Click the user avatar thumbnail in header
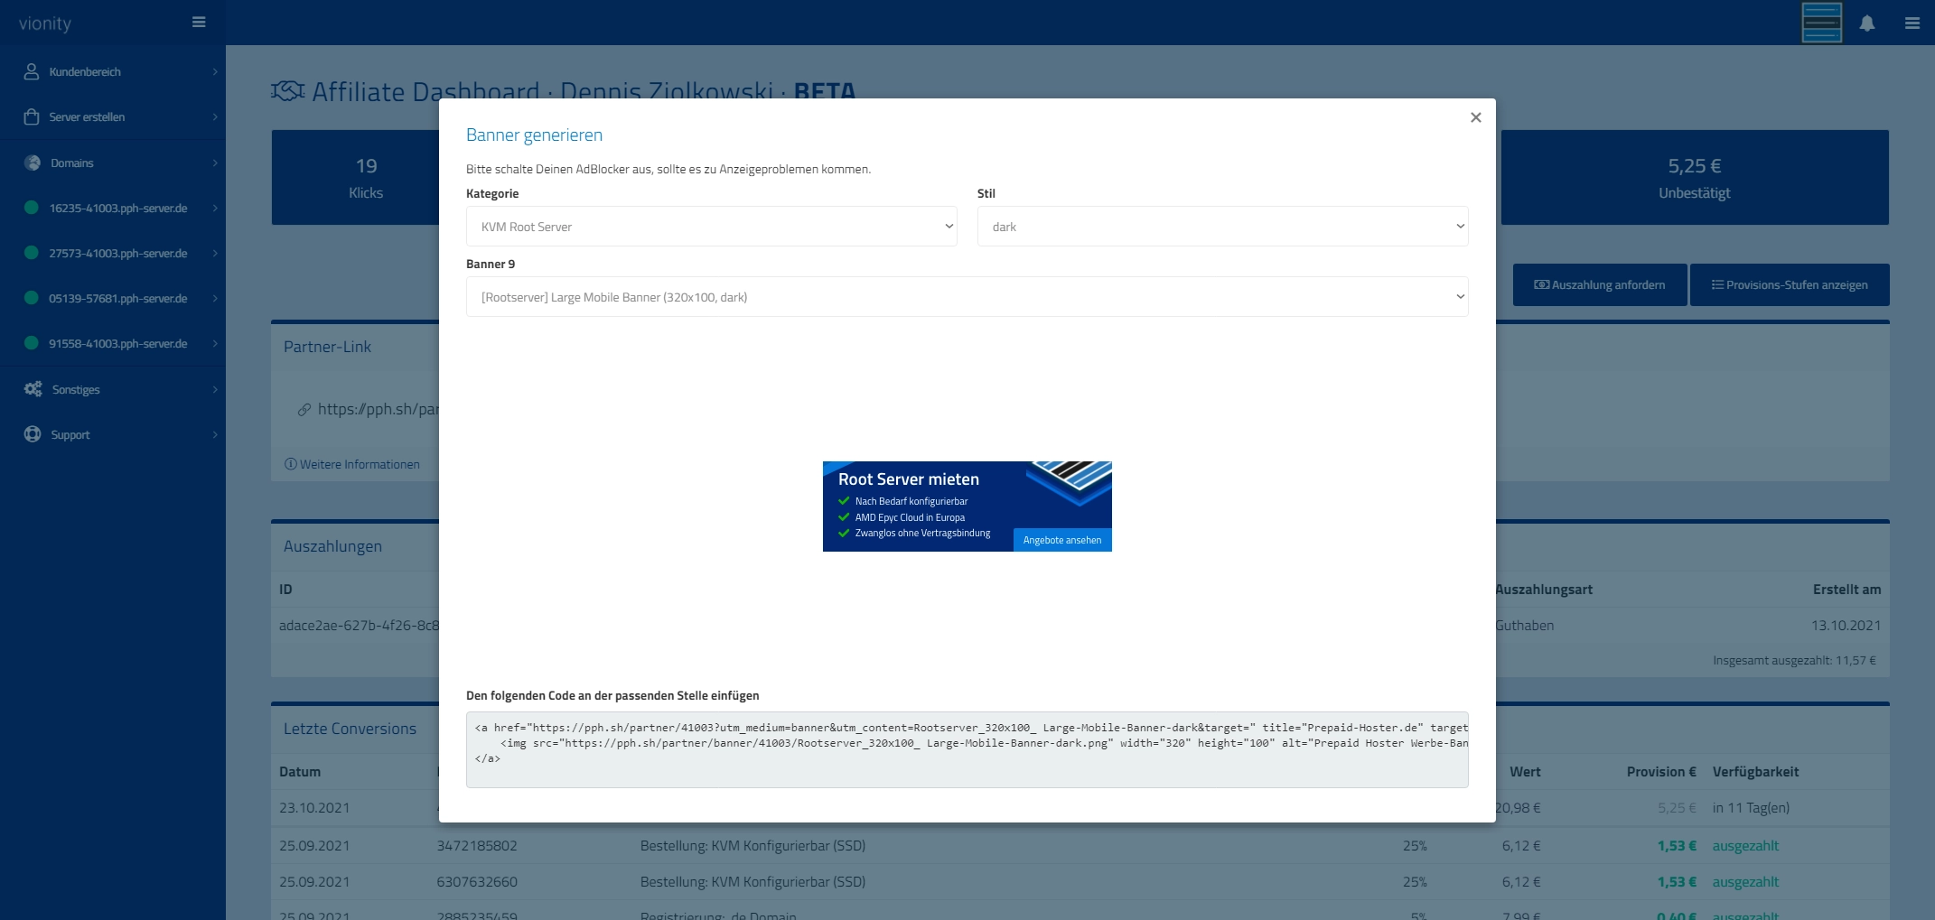Viewport: 1935px width, 920px height. tap(1821, 23)
